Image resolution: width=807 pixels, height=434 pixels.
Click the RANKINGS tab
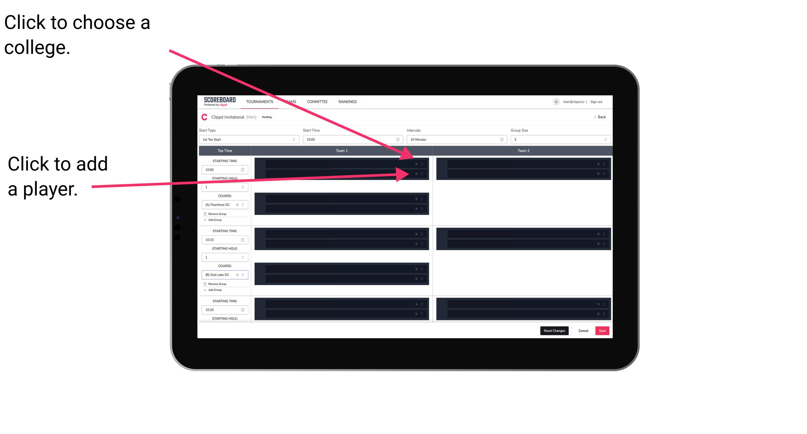[x=348, y=101]
